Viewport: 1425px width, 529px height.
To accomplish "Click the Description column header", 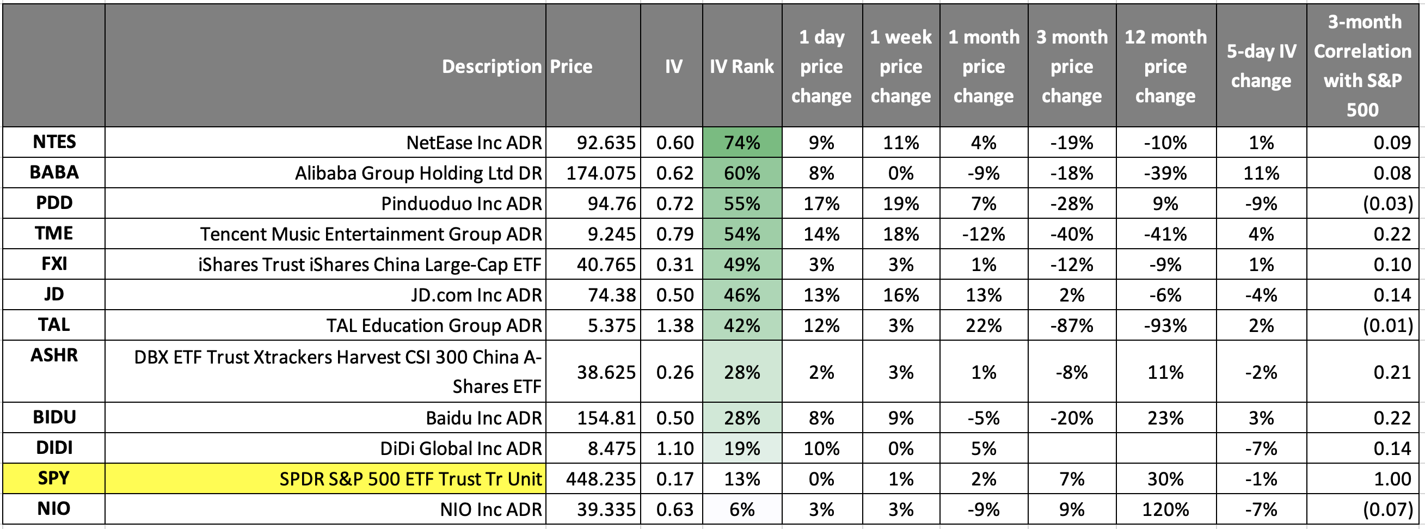I will click(x=491, y=66).
